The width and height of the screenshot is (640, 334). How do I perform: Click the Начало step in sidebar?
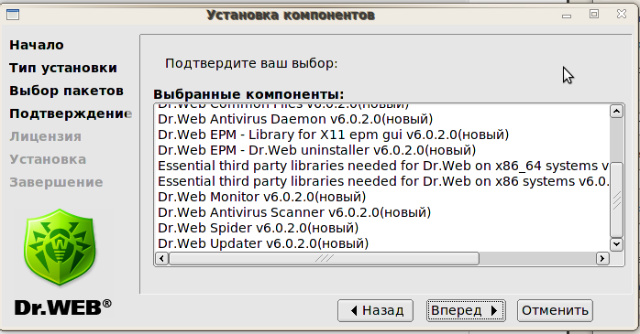point(37,45)
